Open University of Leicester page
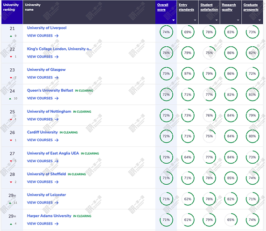Image resolution: width=266 pixels, height=231 pixels. pos(47,195)
